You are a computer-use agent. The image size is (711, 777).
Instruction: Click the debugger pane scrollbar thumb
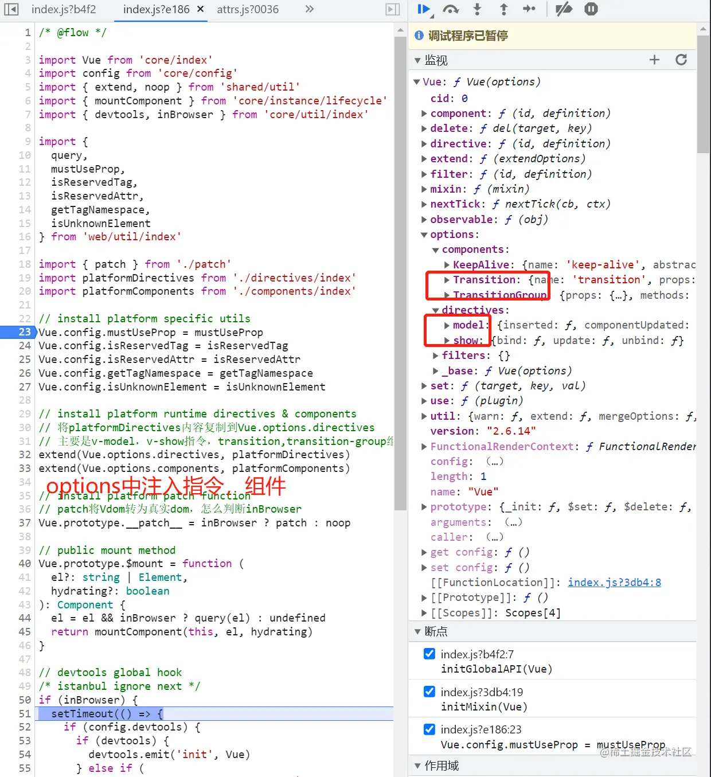pos(703,94)
